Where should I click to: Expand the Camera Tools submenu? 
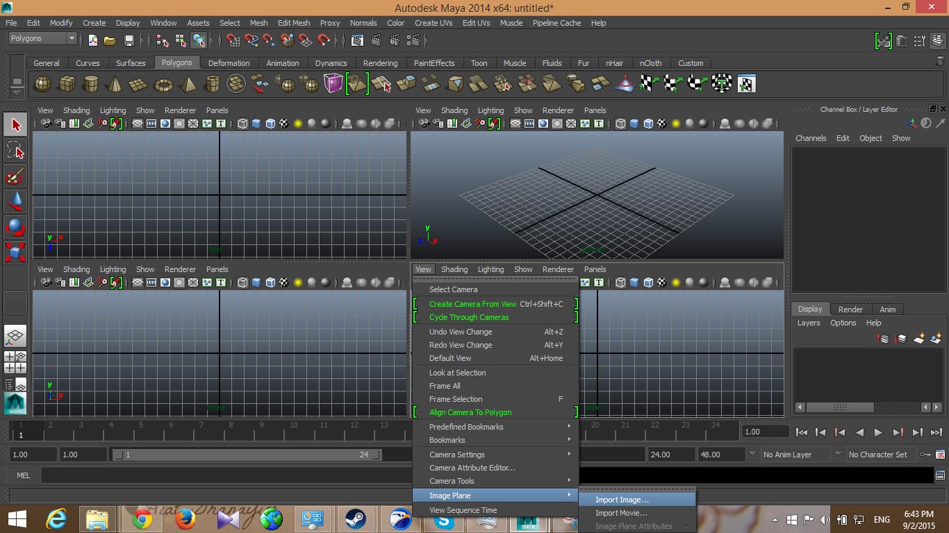[495, 481]
